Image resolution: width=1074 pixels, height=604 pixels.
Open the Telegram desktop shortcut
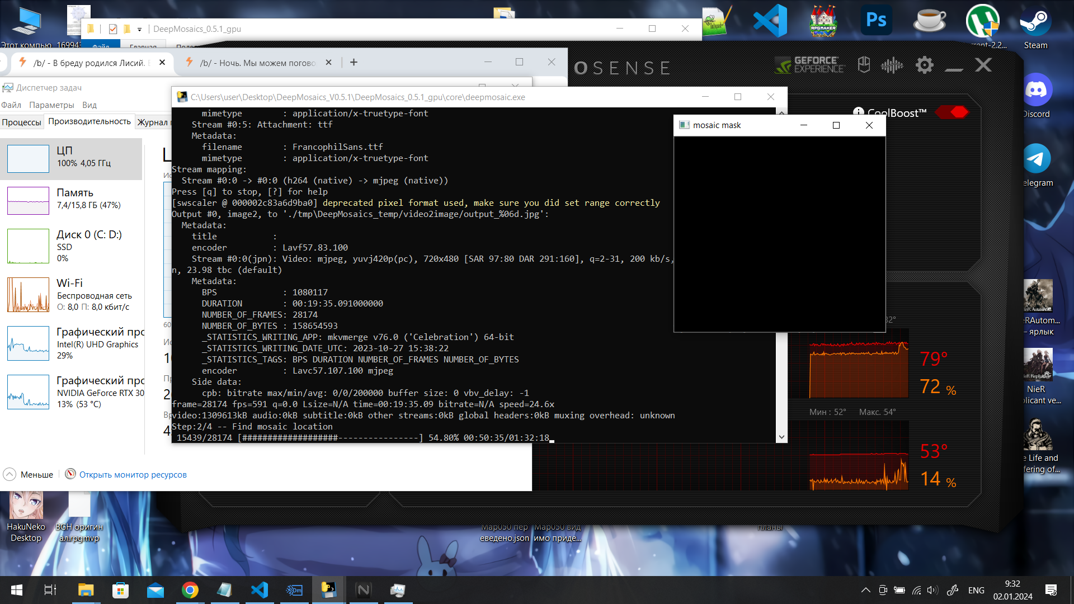(1037, 159)
